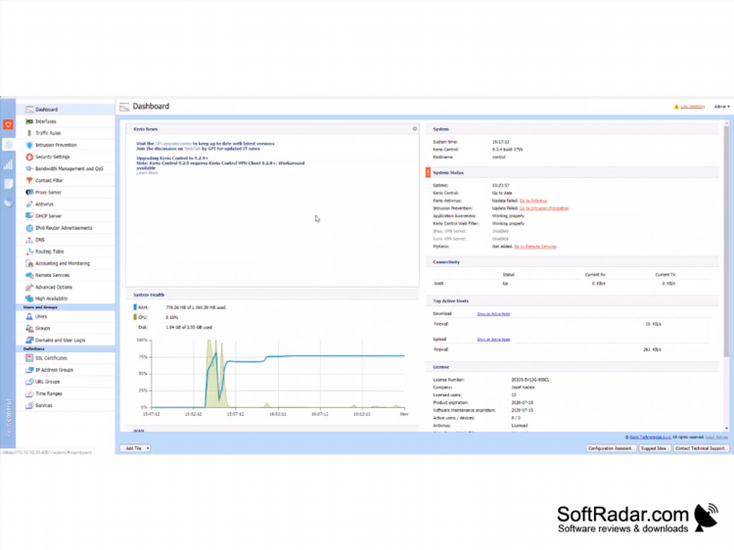
Task: Open Advanced Options icon
Action: click(x=29, y=287)
